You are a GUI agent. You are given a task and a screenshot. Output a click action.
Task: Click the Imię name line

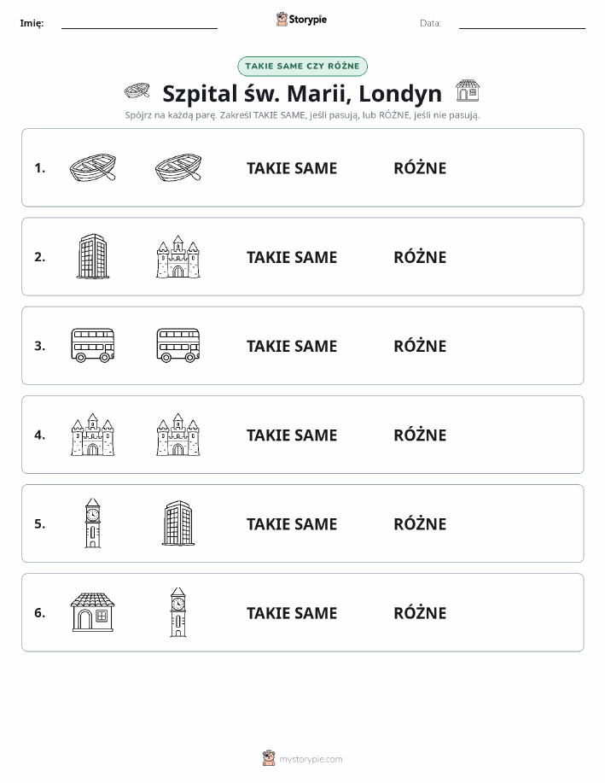139,24
